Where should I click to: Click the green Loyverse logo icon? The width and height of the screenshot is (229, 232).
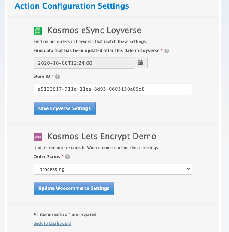[x=38, y=31]
